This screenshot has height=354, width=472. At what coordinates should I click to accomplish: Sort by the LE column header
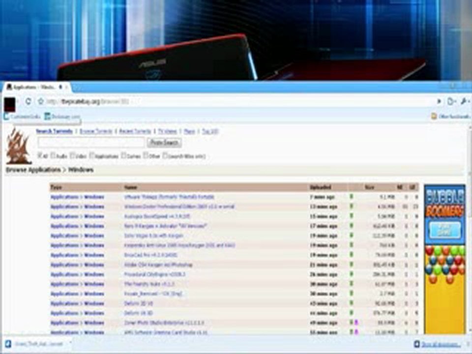coord(413,187)
